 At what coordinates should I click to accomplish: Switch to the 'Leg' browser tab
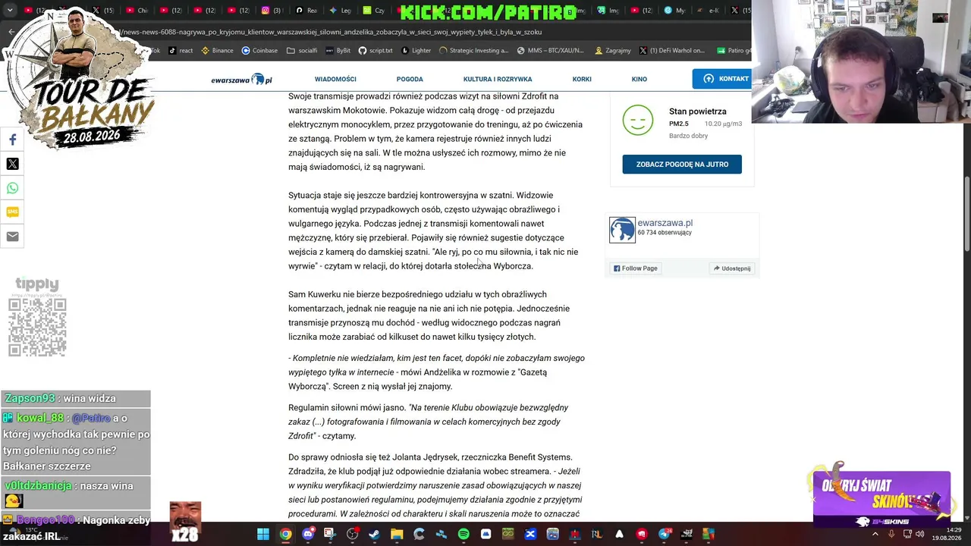tap(340, 11)
